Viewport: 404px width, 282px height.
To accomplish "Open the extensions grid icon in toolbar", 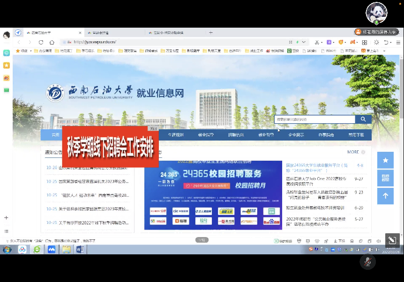I will 364,42.
